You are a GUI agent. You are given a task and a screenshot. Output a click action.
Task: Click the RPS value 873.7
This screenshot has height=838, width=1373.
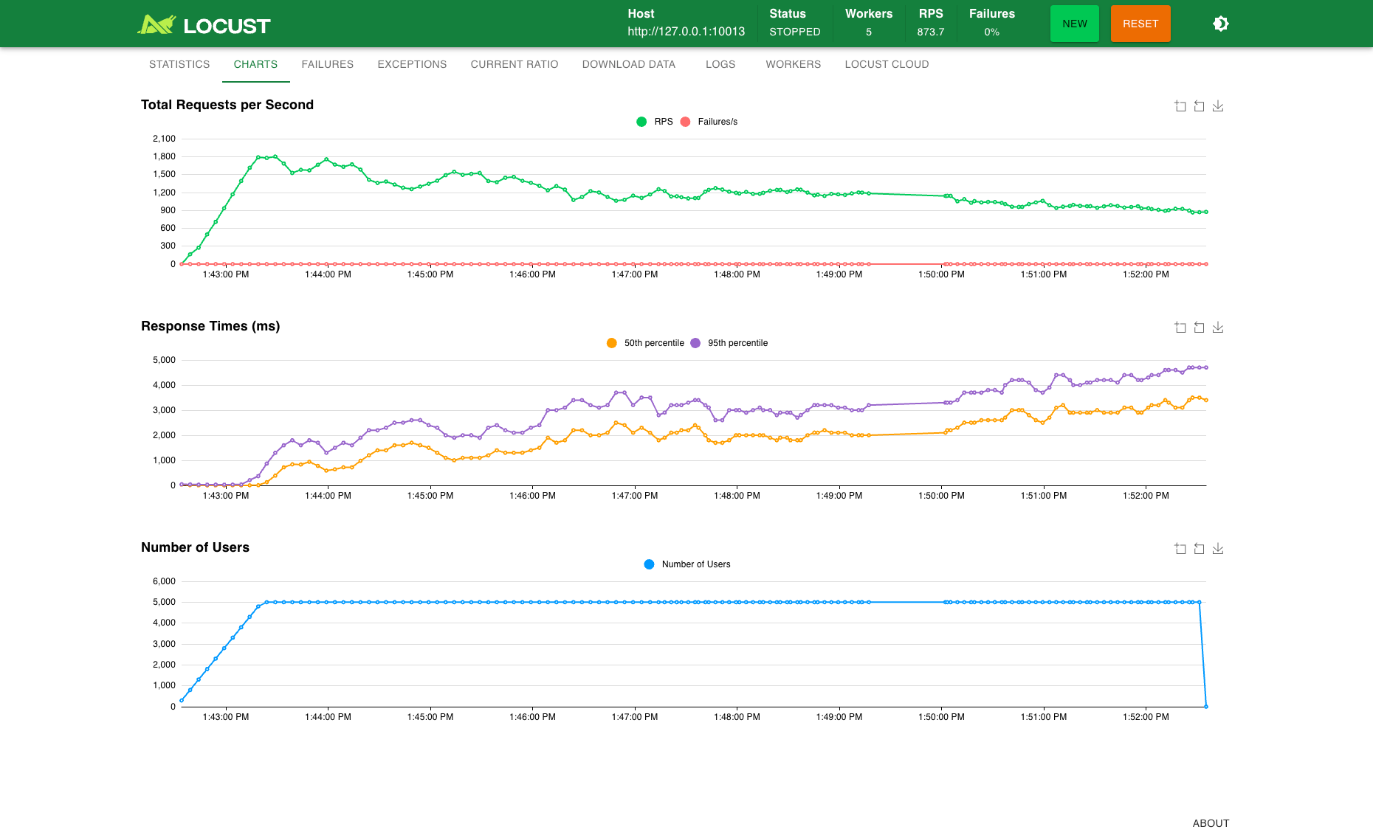pos(931,32)
